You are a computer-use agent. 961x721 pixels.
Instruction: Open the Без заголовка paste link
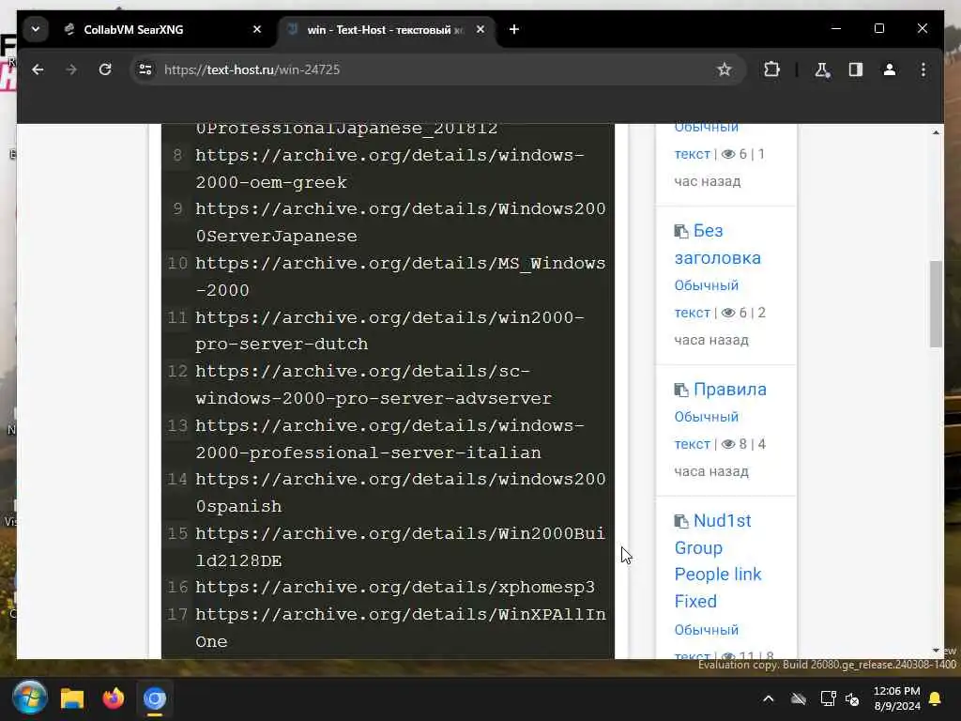(x=718, y=244)
